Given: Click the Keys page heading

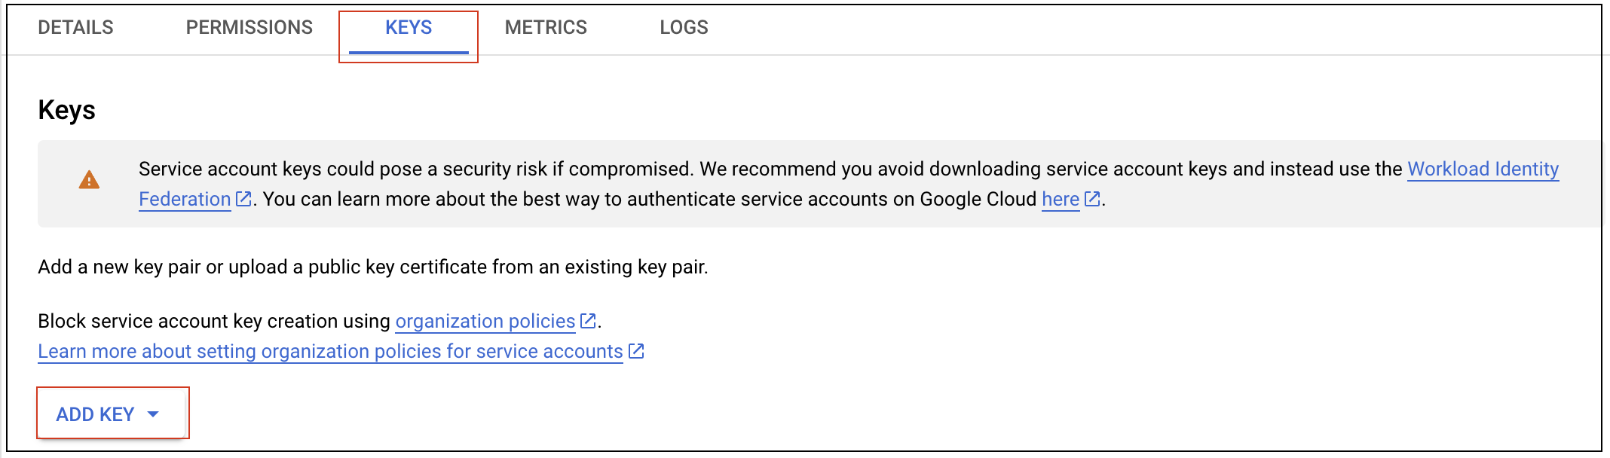Looking at the screenshot, I should pos(66,109).
